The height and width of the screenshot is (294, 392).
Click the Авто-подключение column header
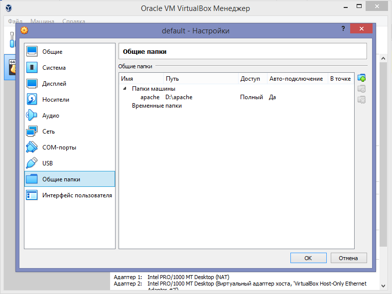[x=296, y=79]
